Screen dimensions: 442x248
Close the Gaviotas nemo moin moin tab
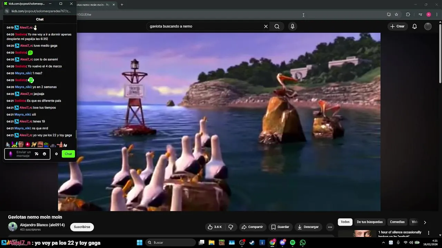click(114, 4)
